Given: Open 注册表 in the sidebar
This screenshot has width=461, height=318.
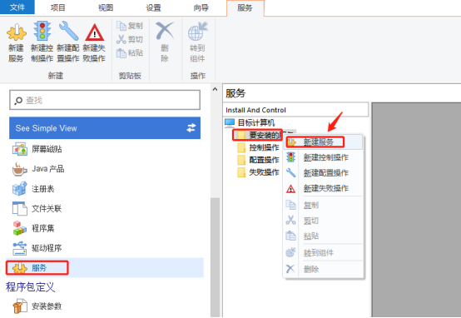Looking at the screenshot, I should coord(33,189).
